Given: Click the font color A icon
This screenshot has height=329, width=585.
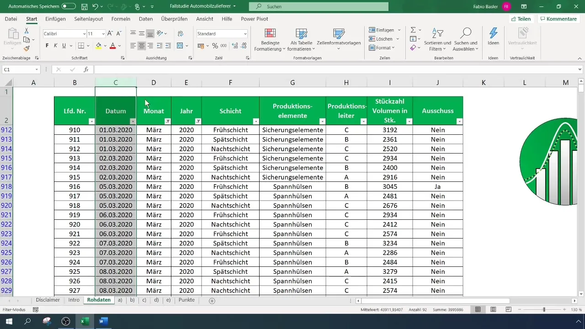Looking at the screenshot, I should [113, 46].
